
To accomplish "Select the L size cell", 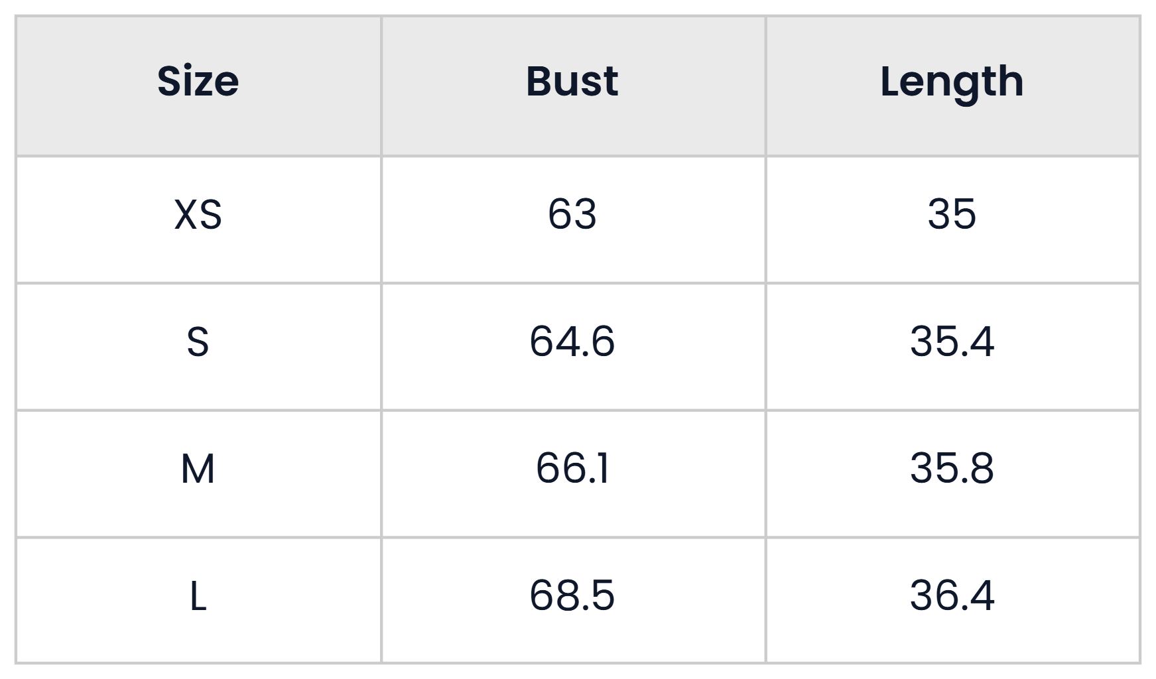I will point(198,600).
